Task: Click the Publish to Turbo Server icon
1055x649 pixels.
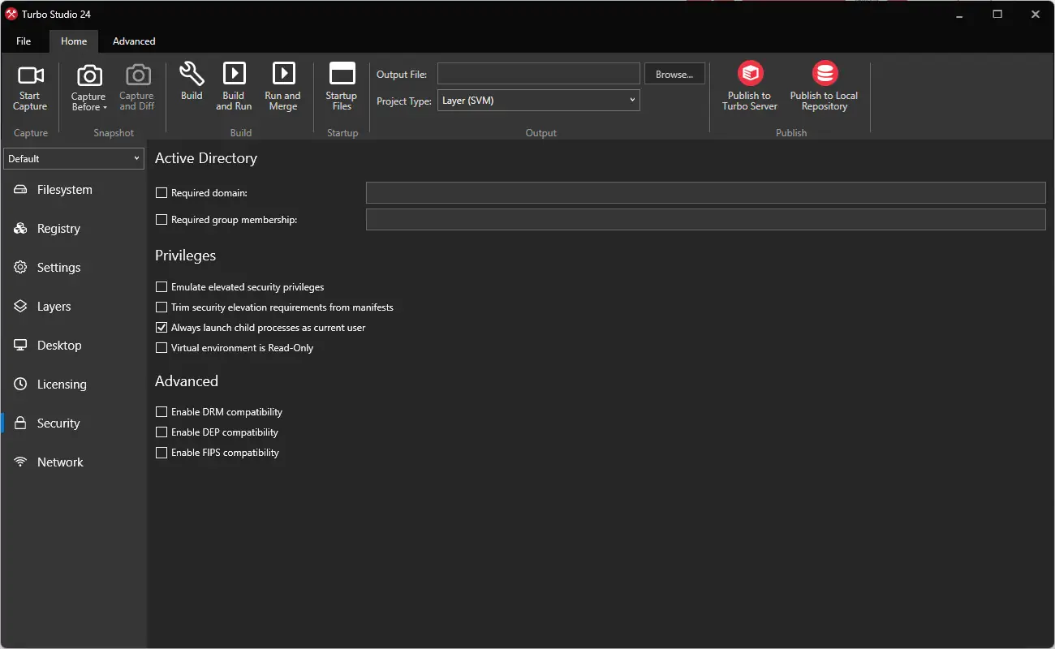Action: coord(750,74)
